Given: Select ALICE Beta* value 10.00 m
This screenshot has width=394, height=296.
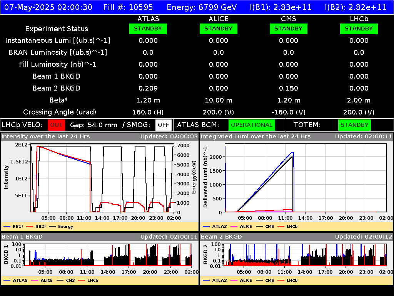Looking at the screenshot, I should [219, 101].
